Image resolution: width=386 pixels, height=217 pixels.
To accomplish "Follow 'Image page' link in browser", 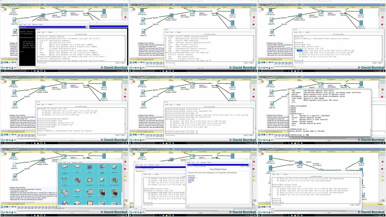I will click(x=191, y=181).
